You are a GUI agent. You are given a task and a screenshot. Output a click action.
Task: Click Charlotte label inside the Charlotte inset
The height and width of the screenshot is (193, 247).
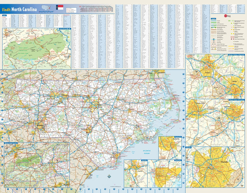(224, 162)
